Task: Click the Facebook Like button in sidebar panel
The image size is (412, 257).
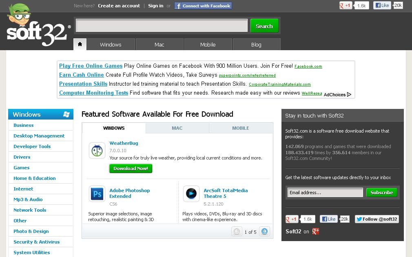Action: click(x=329, y=219)
